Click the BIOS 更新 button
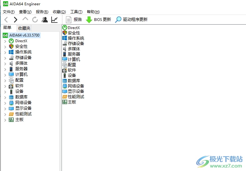Viewport: 246px width, 171px height. [x=98, y=20]
